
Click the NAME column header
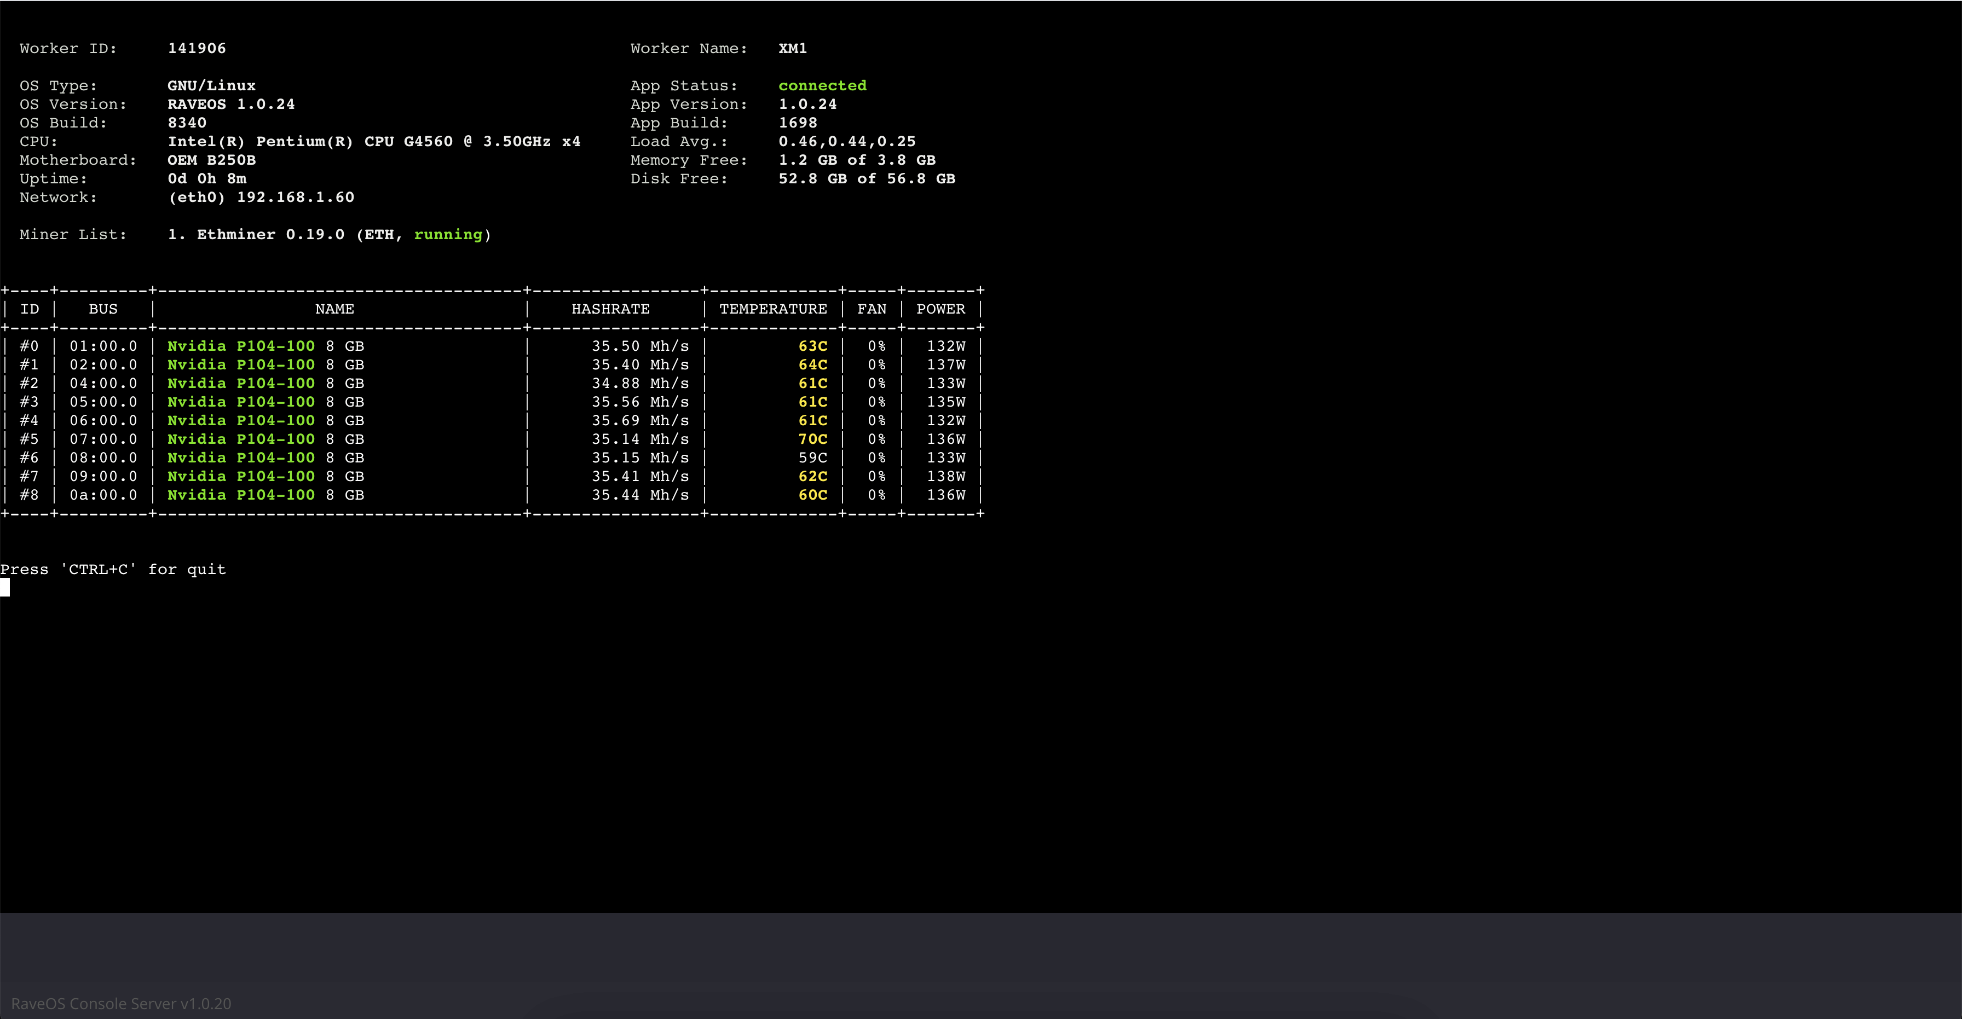(x=334, y=309)
